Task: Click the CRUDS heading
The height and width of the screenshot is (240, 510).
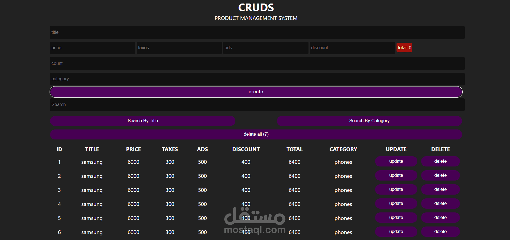Action: click(256, 8)
